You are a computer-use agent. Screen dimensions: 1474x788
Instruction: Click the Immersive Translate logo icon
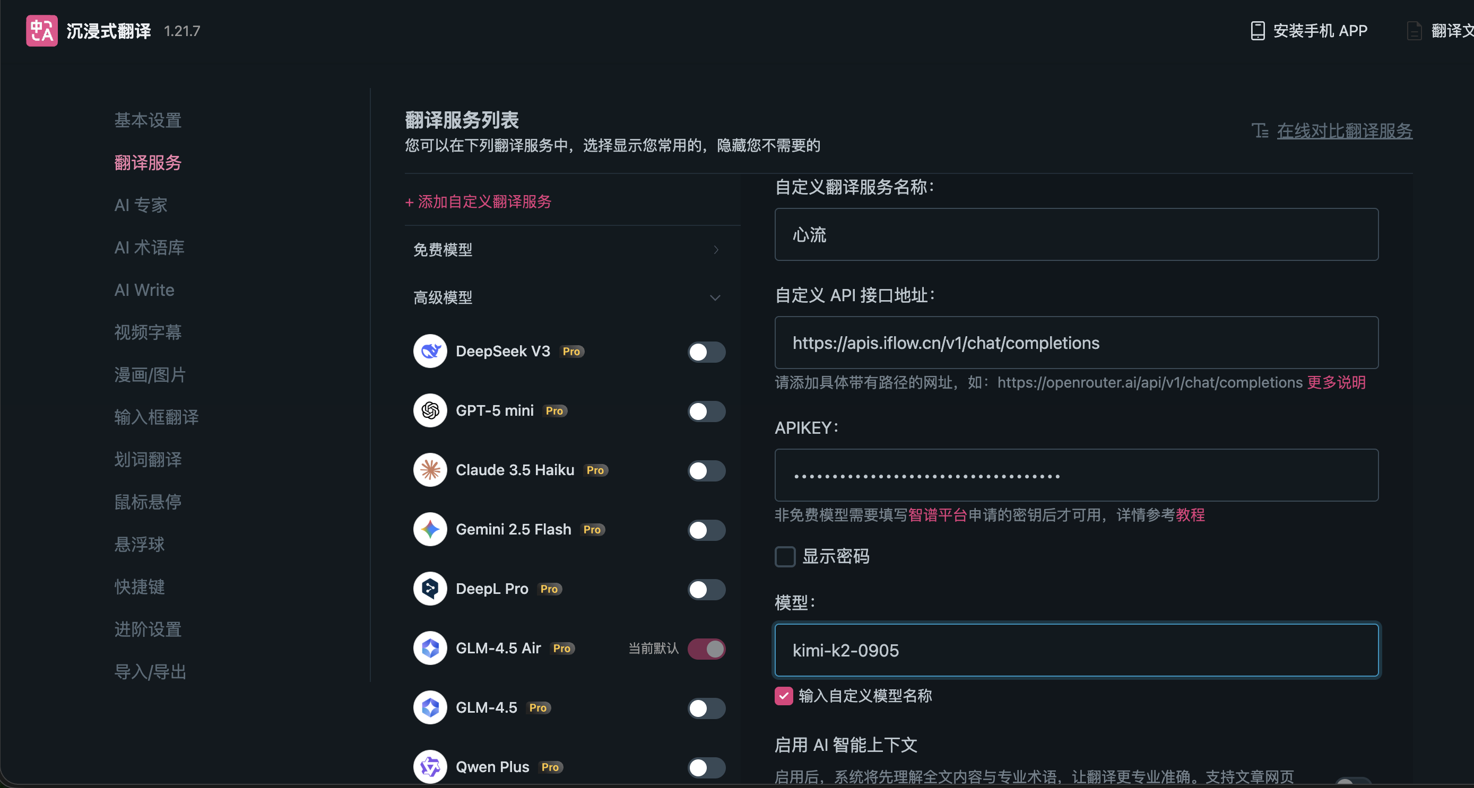pyautogui.click(x=42, y=31)
